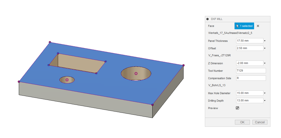The height and width of the screenshot is (138, 281).
Task: Click the Panel Thickness input field
Action: pos(249,41)
